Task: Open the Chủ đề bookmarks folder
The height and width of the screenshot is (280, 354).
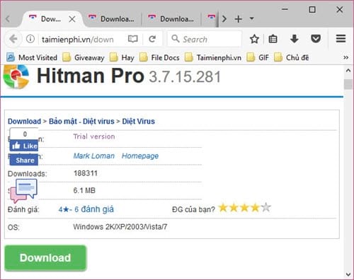Action: tap(292, 57)
